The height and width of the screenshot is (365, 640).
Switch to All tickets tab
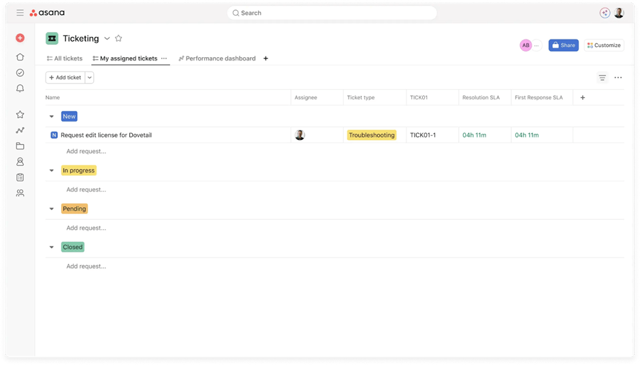[65, 58]
